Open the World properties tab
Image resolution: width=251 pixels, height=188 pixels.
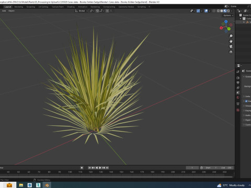pyautogui.click(x=238, y=98)
